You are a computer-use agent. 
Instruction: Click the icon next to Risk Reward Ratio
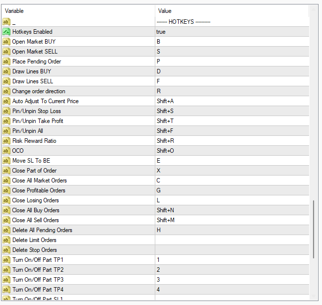coord(6,141)
